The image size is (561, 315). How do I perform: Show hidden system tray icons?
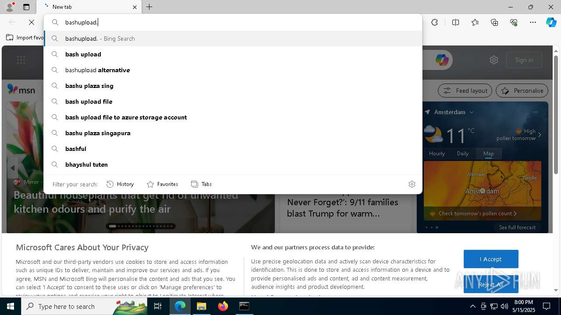[472, 306]
